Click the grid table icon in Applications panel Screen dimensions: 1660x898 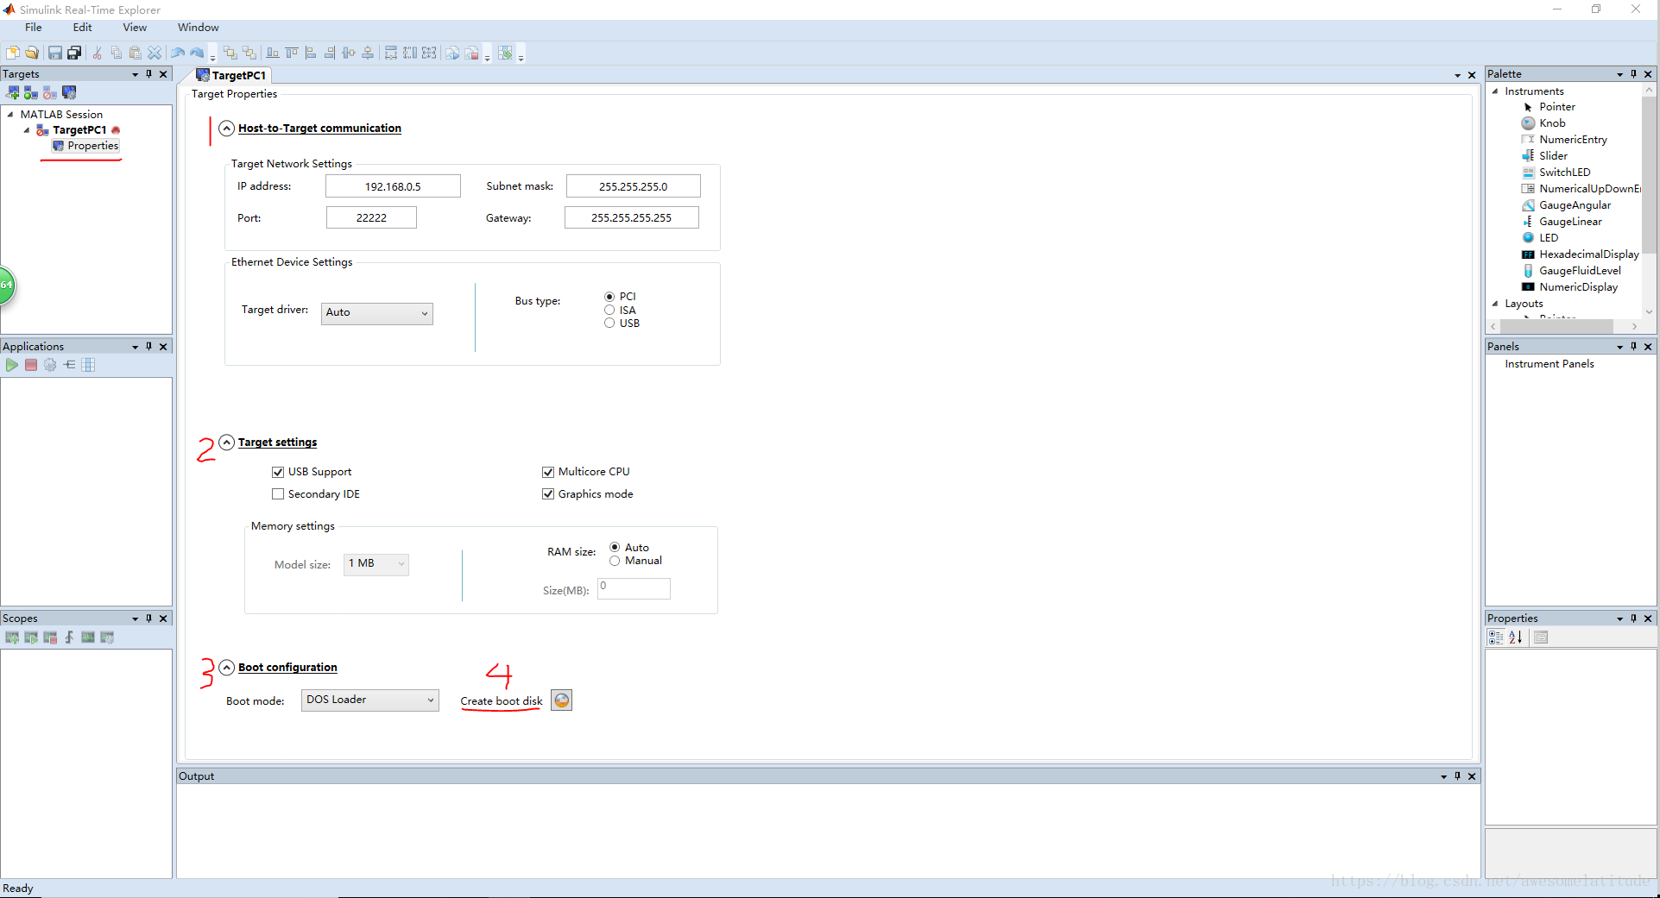[x=88, y=365]
